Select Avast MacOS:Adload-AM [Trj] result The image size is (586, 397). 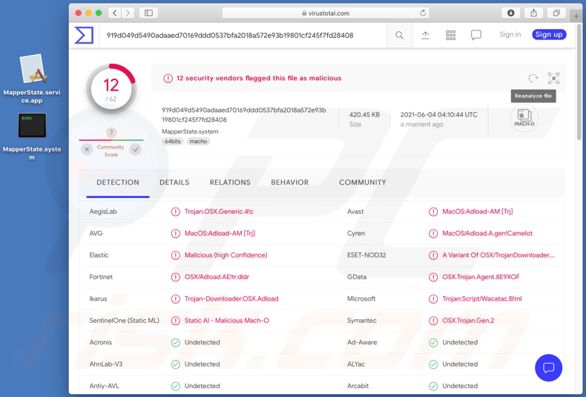tap(477, 211)
